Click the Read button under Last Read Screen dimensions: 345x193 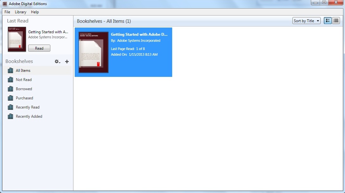point(39,48)
